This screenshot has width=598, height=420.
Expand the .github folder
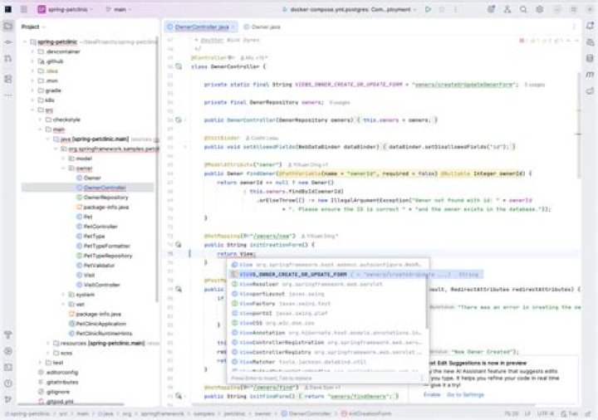pos(32,61)
